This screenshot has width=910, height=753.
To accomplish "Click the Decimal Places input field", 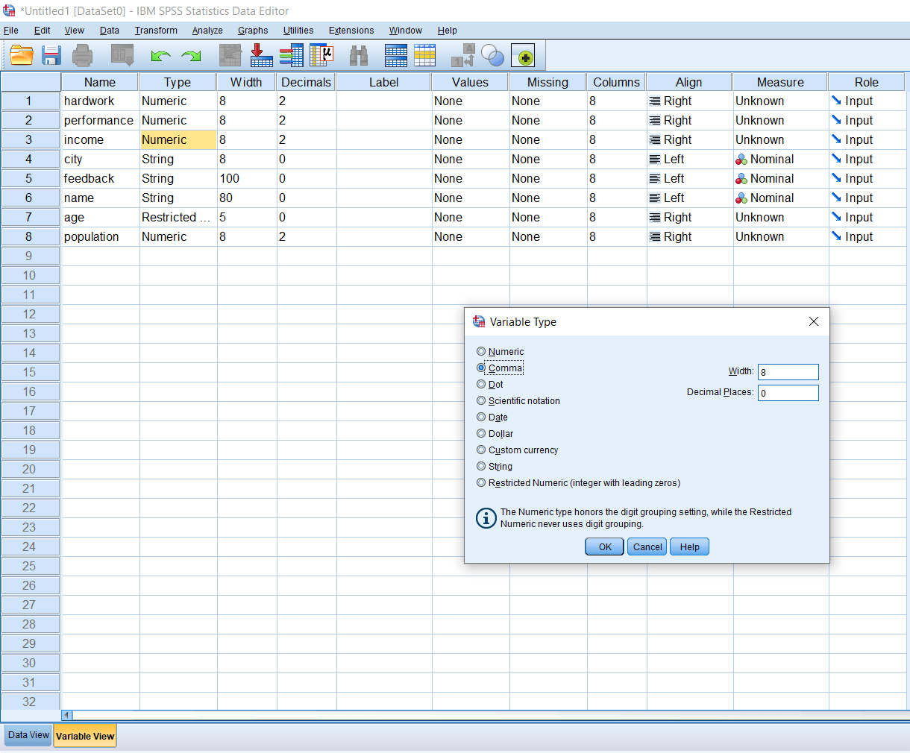I will tap(788, 393).
